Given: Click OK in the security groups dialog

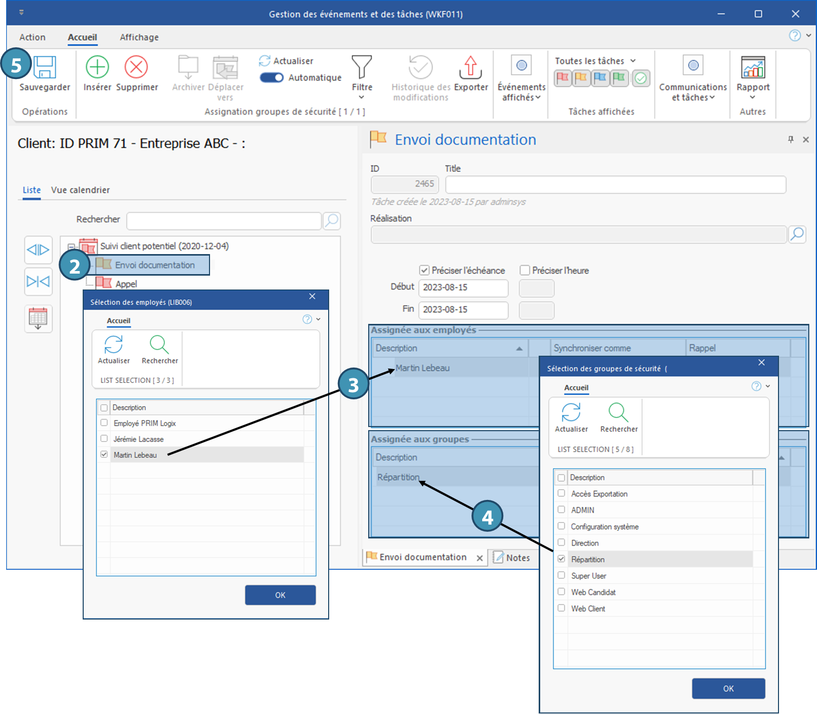Looking at the screenshot, I should click(x=728, y=688).
